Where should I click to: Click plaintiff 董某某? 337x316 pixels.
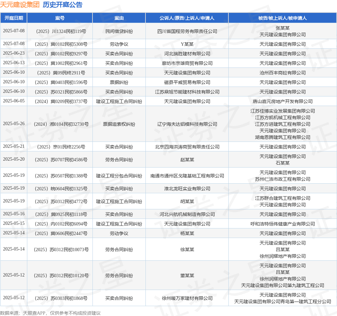click(187, 276)
